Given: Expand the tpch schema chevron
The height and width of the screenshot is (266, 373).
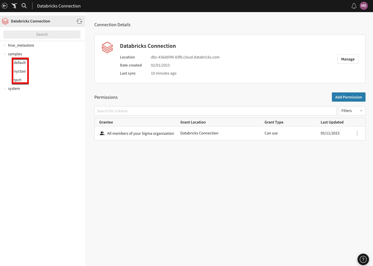Looking at the screenshot, I should click(11, 80).
